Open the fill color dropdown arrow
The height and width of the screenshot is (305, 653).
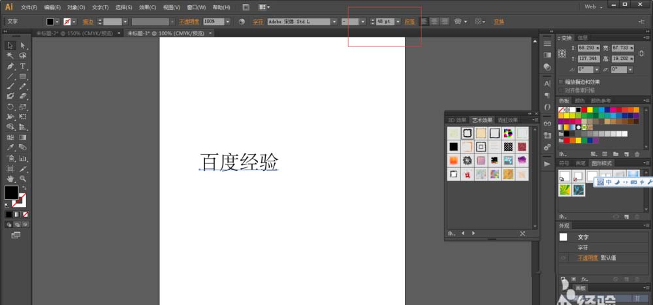[57, 22]
